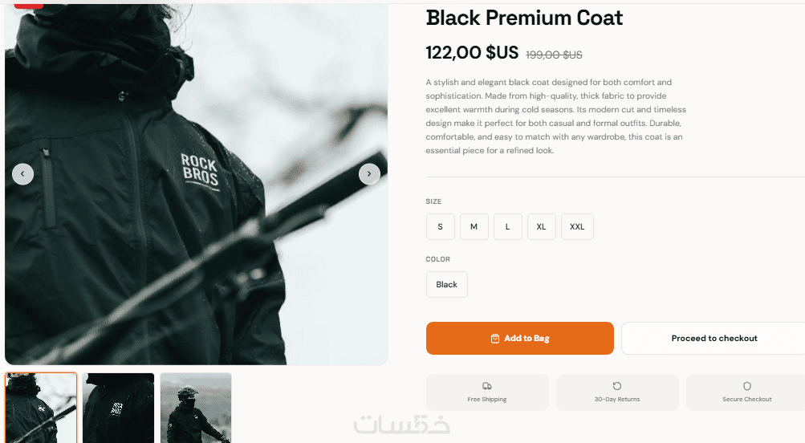Select size S
805x443 pixels.
point(440,226)
